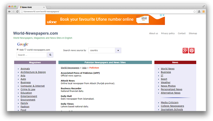Open the Arts magazines link
The width and height of the screenshot is (213, 121).
(23, 75)
